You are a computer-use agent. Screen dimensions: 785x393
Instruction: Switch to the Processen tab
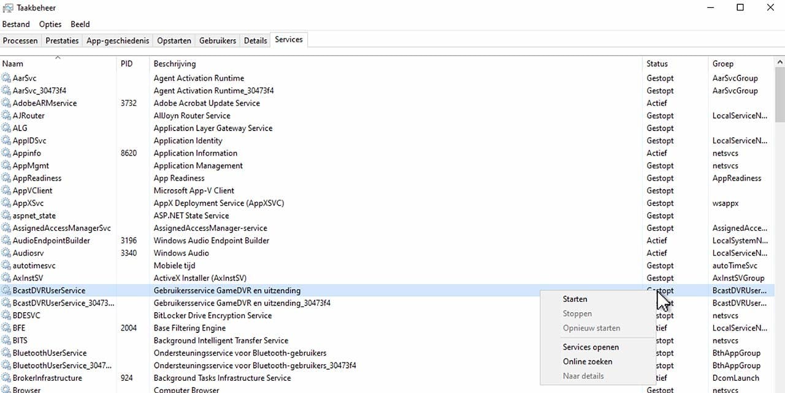tap(20, 40)
